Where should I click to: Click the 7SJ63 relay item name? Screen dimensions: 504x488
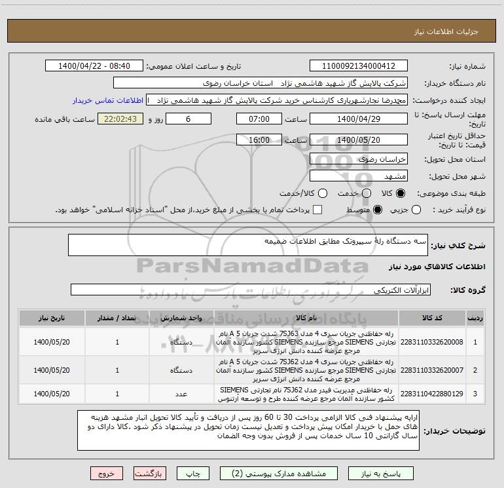point(306,342)
